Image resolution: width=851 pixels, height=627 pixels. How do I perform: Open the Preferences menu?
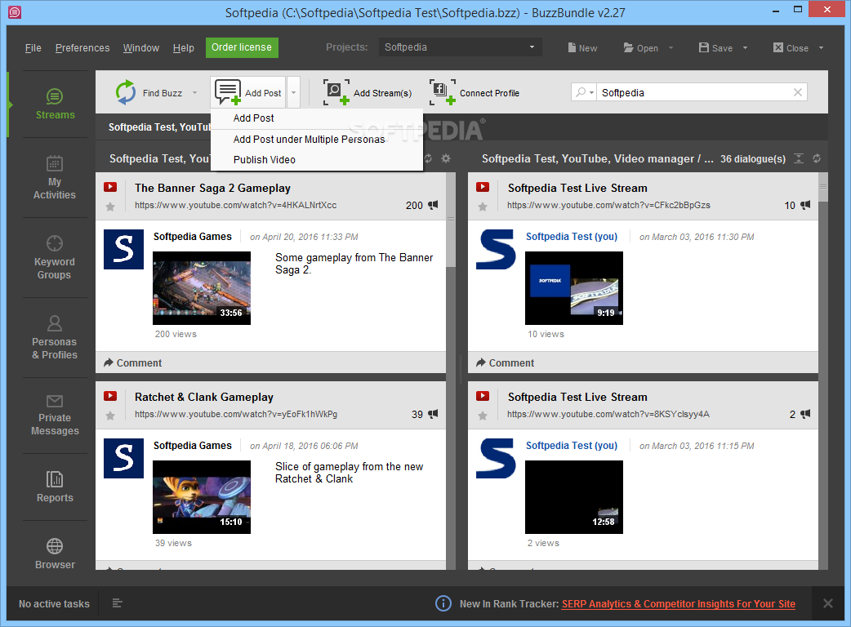[82, 47]
